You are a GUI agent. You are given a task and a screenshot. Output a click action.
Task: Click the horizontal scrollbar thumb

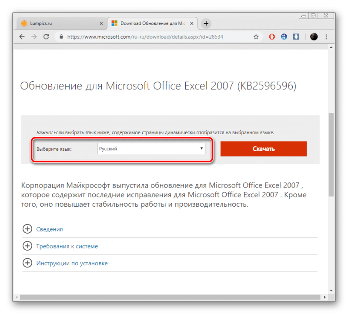tap(170, 297)
